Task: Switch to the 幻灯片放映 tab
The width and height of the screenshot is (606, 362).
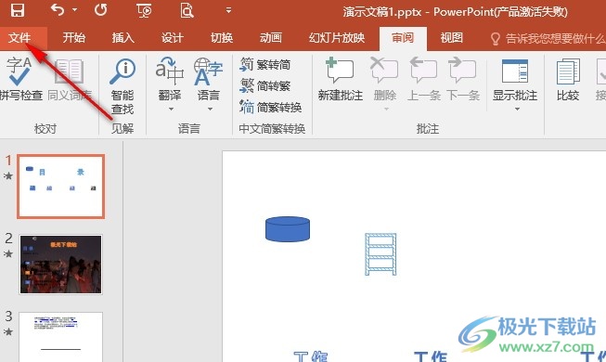Action: pos(337,38)
